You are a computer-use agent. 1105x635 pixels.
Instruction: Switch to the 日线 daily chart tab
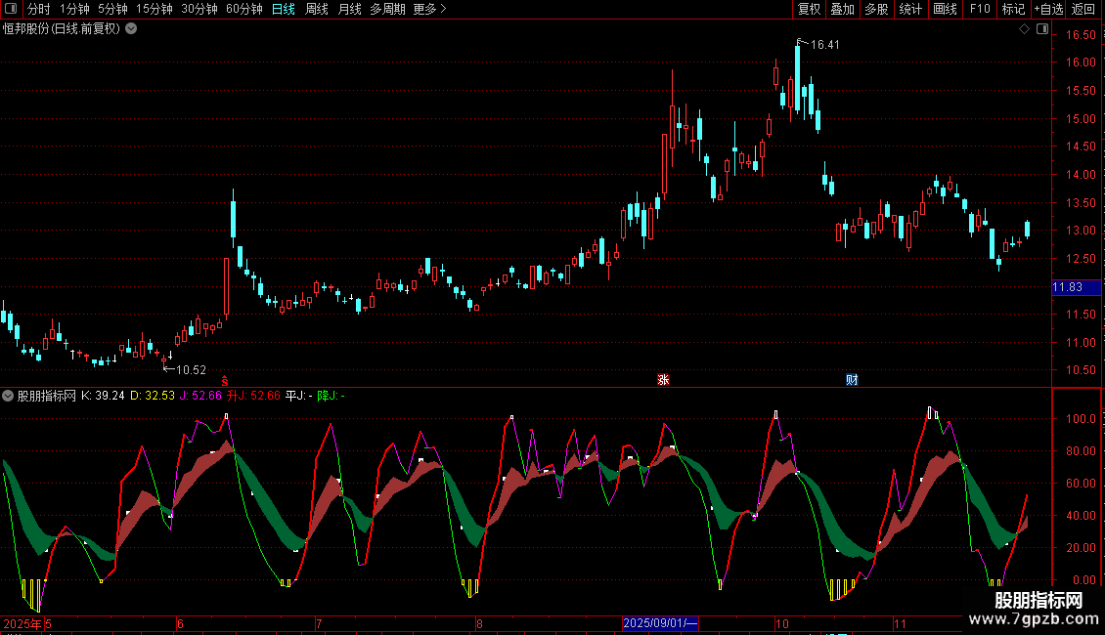point(284,9)
